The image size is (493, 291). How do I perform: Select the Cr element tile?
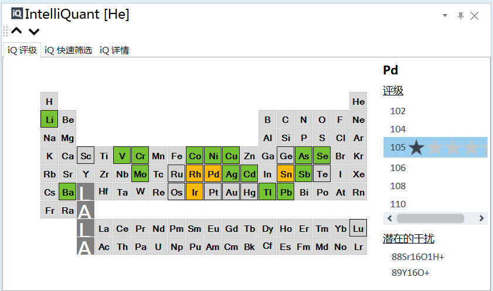point(140,156)
